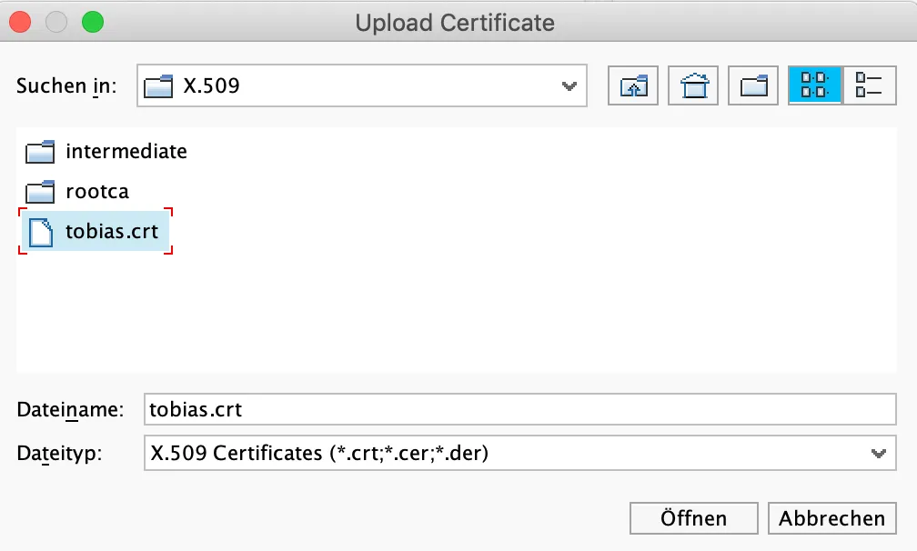
Task: Jump to the home directory
Action: coord(693,86)
